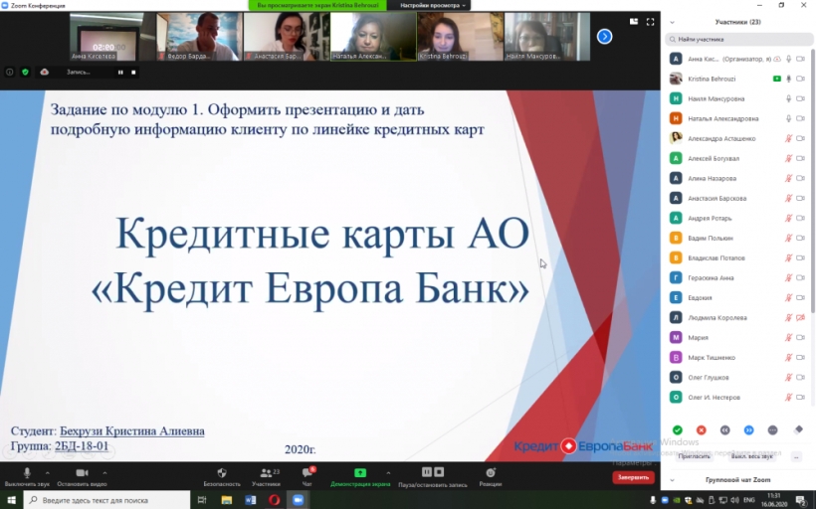Image resolution: width=816 pixels, height=509 pixels.
Task: Unmute Алексей Богухвал microphone icon
Action: [788, 158]
